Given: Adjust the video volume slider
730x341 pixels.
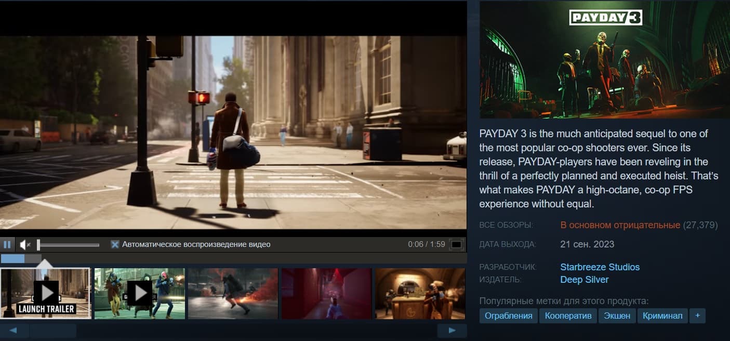Looking at the screenshot, I should pos(68,245).
